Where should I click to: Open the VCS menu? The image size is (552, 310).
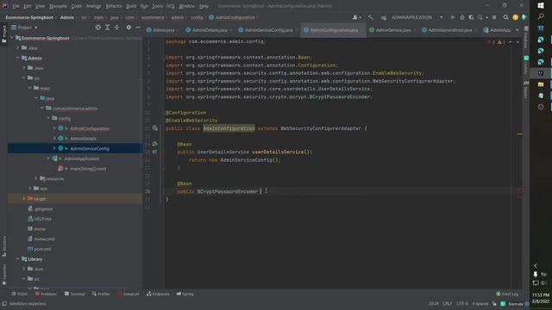tap(171, 6)
